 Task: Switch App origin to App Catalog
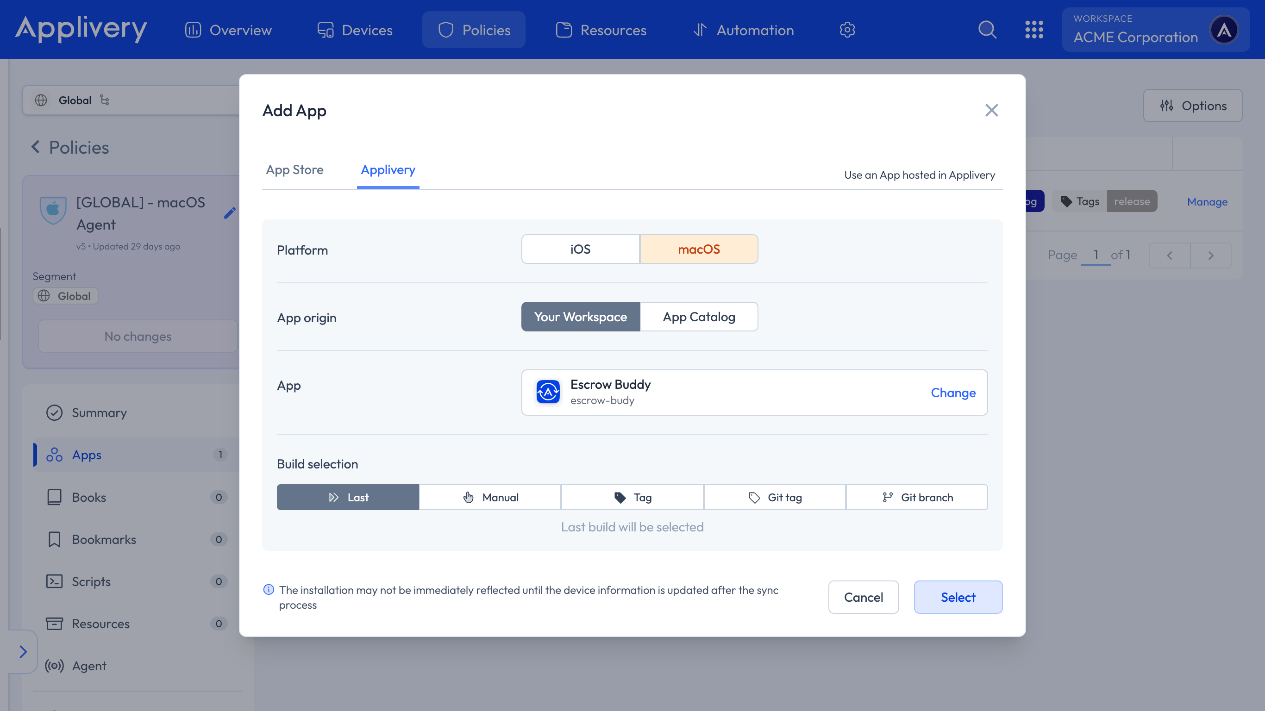[x=699, y=317]
